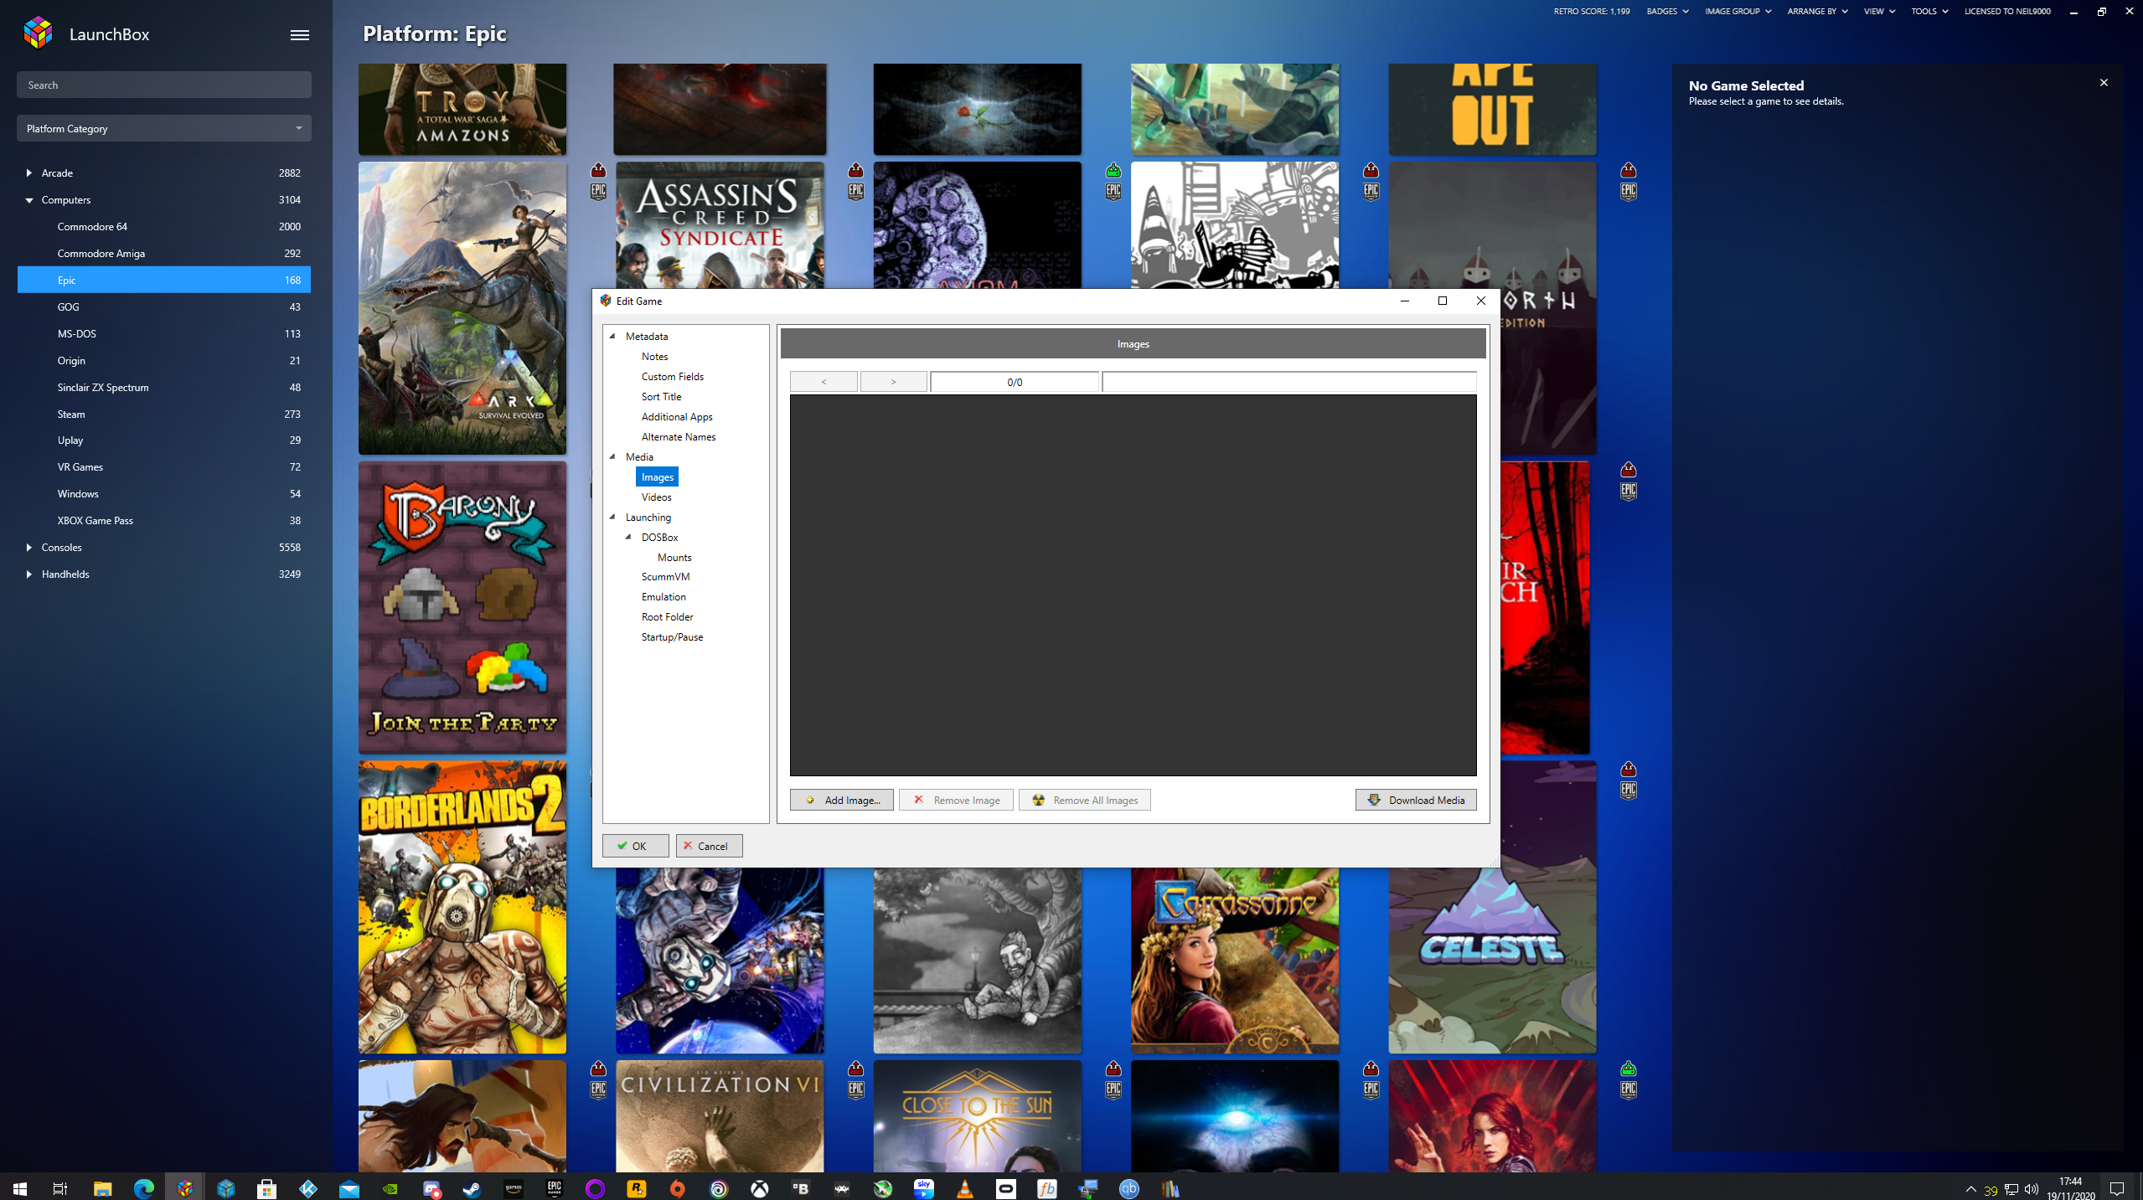
Task: Click the Epic badge beside Assassin's Creed Syndicate
Action: point(855,191)
